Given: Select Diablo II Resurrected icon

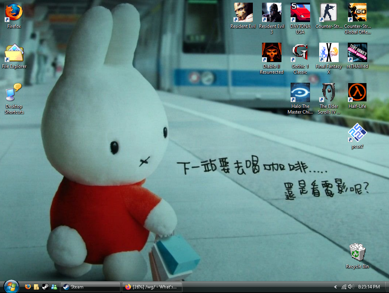Looking at the screenshot, I should pyautogui.click(x=272, y=59).
